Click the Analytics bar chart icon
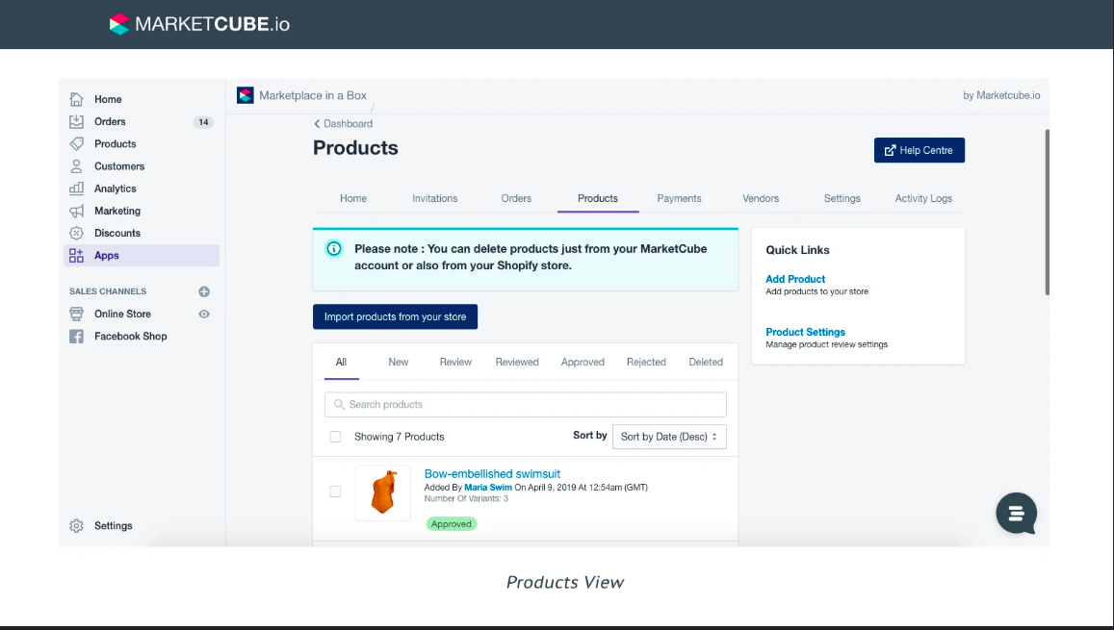The width and height of the screenshot is (1114, 630). coord(76,188)
